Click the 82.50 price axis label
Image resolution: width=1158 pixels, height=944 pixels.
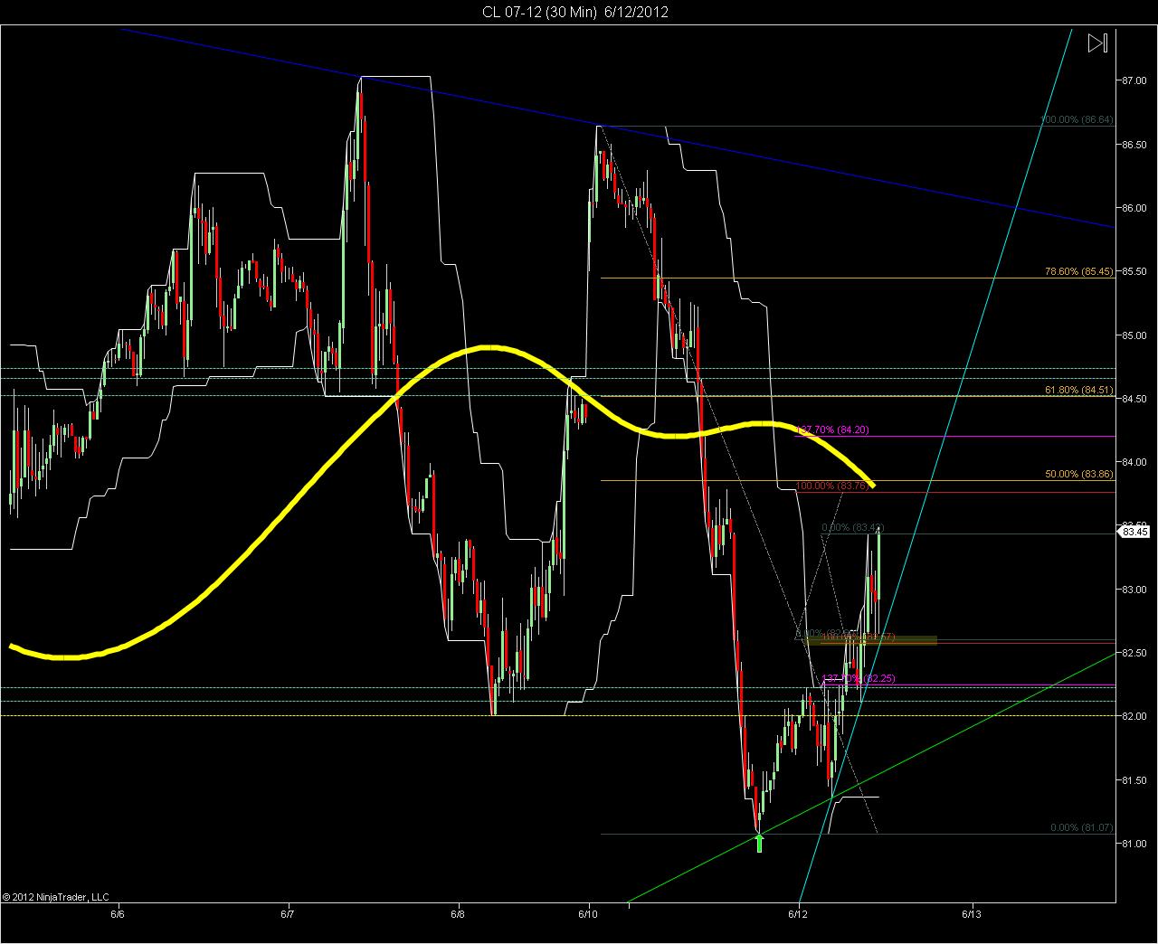pos(1134,653)
